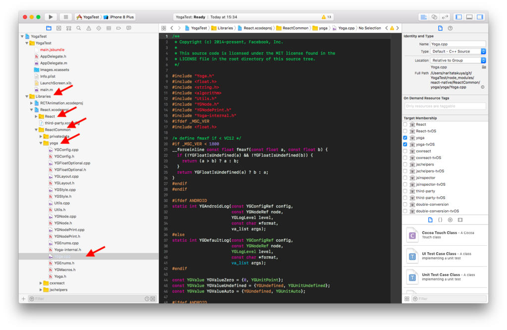Enable React-tvOS target membership
Screen dimensions: 507x330
[x=405, y=131]
